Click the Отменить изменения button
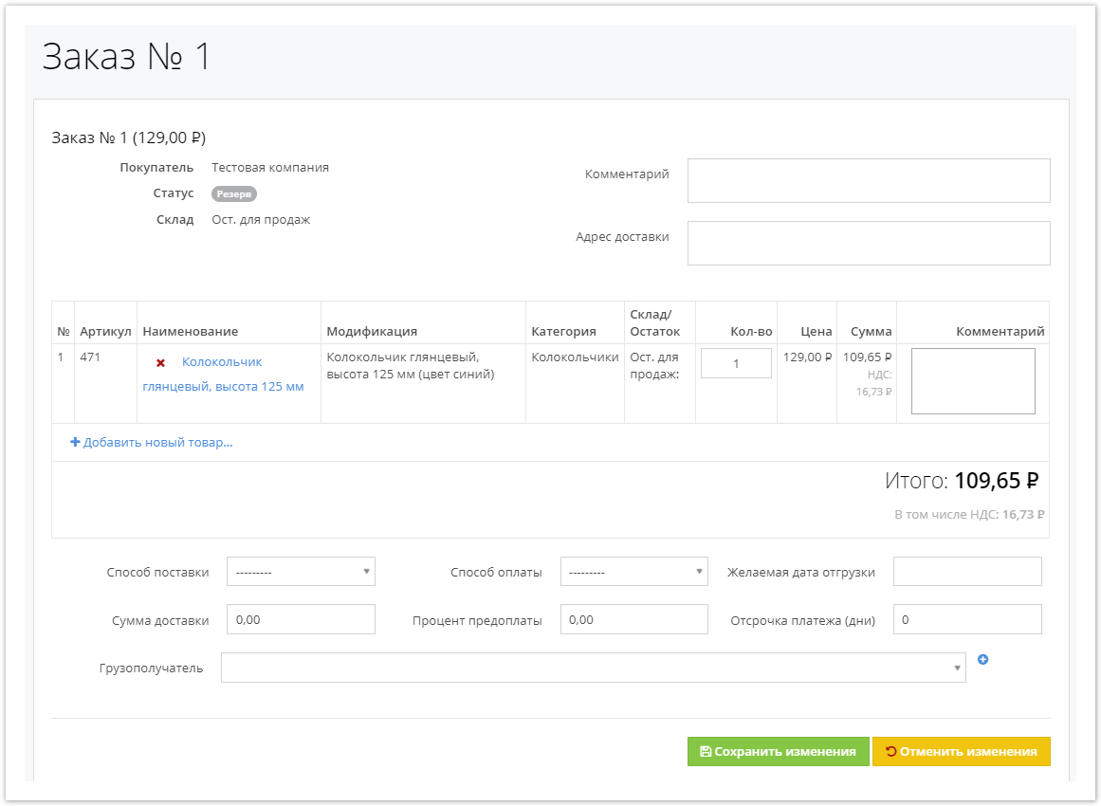This screenshot has height=806, width=1101. coord(962,751)
